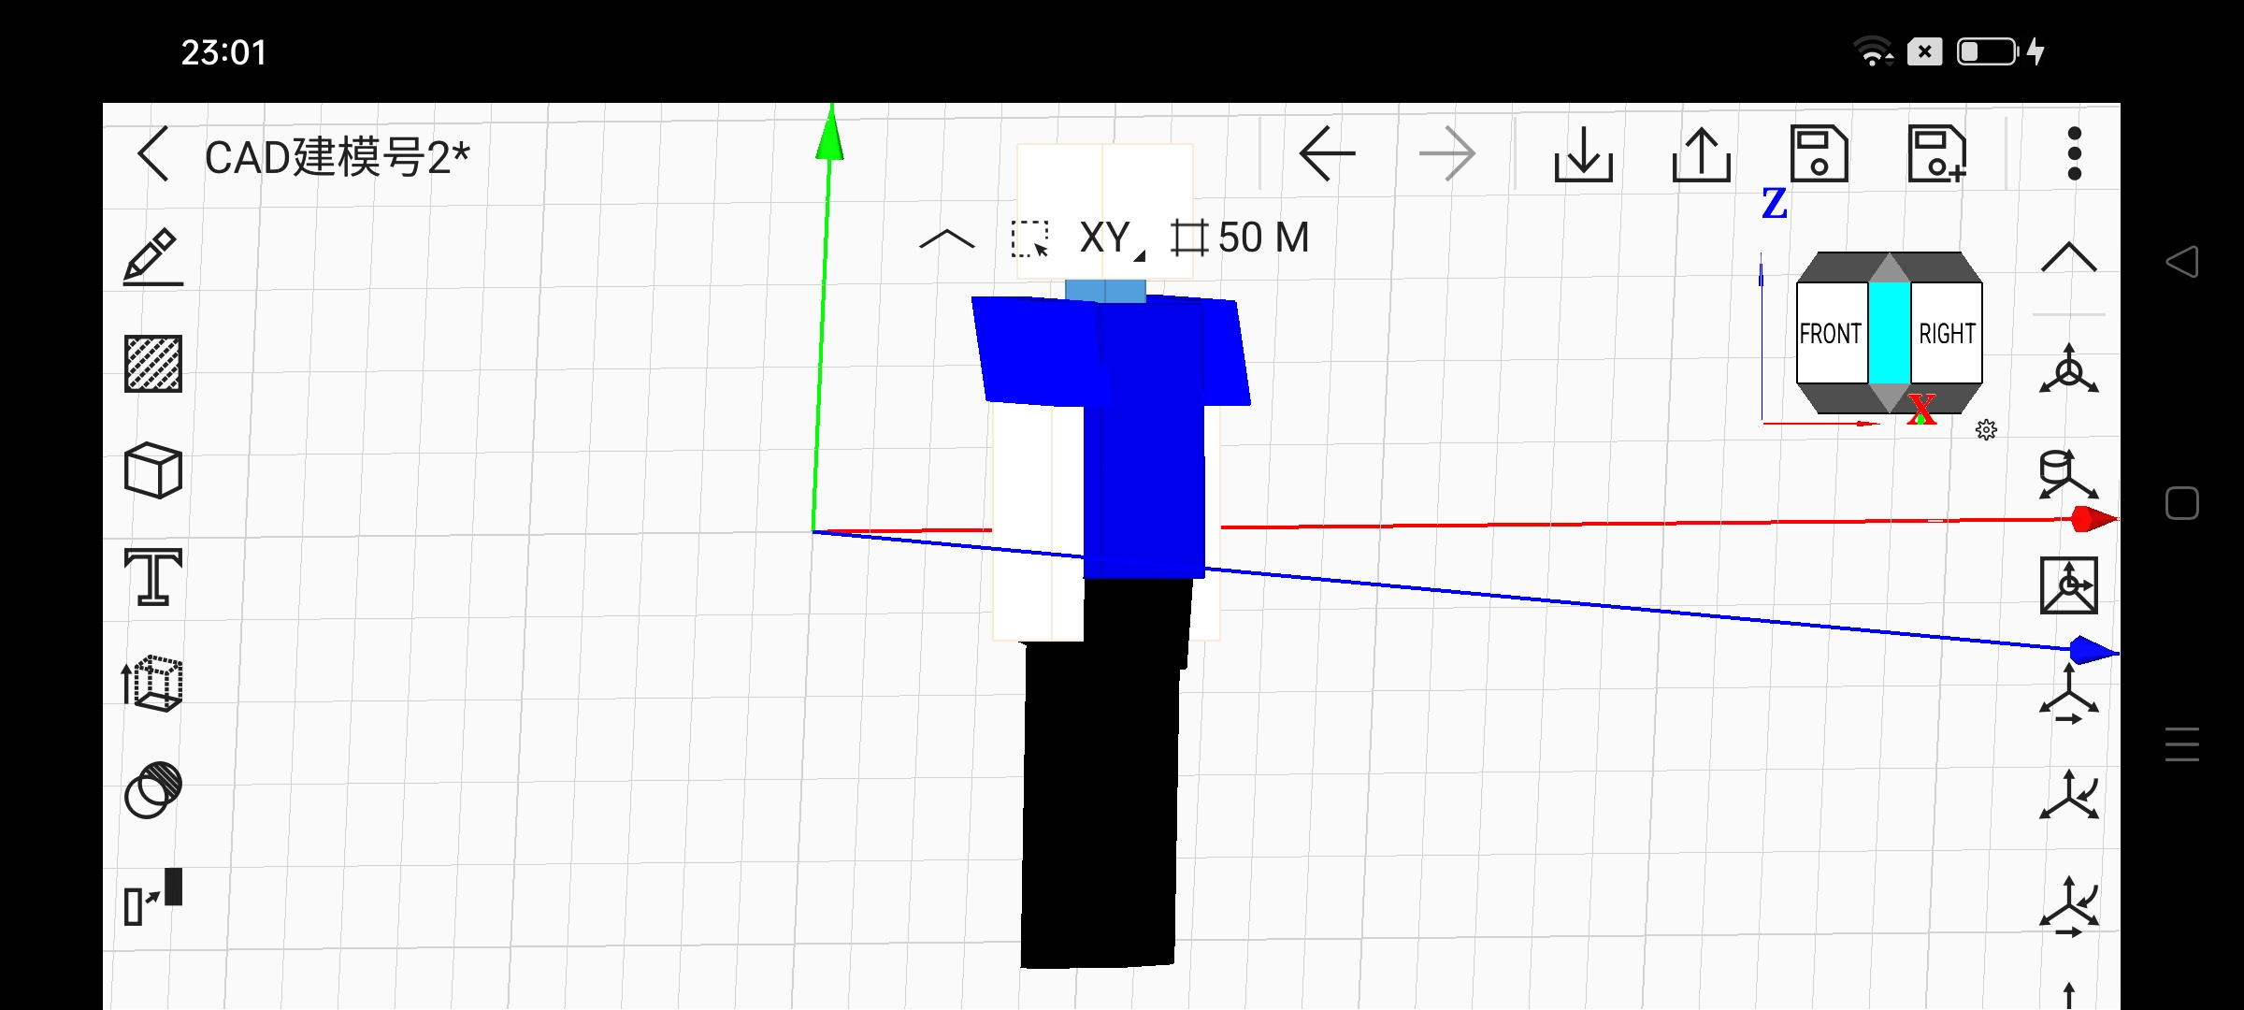The image size is (2244, 1010).
Task: Save the model with the disk icon
Action: pos(1819,153)
